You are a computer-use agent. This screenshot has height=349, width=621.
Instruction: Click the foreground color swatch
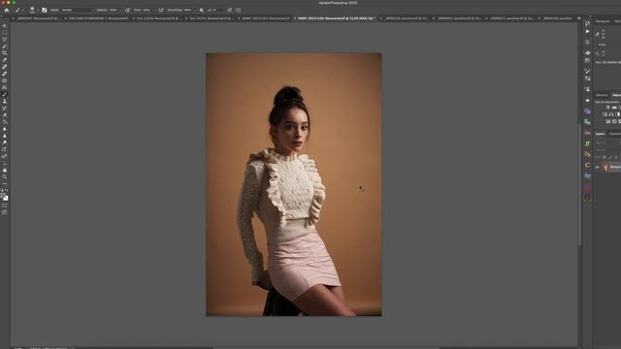coord(3,196)
